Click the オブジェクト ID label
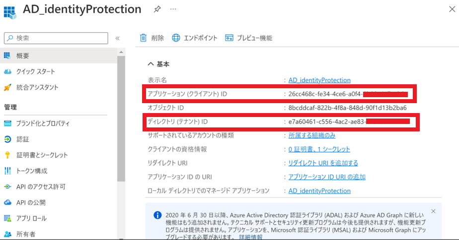This screenshot has width=459, height=240. [166, 108]
